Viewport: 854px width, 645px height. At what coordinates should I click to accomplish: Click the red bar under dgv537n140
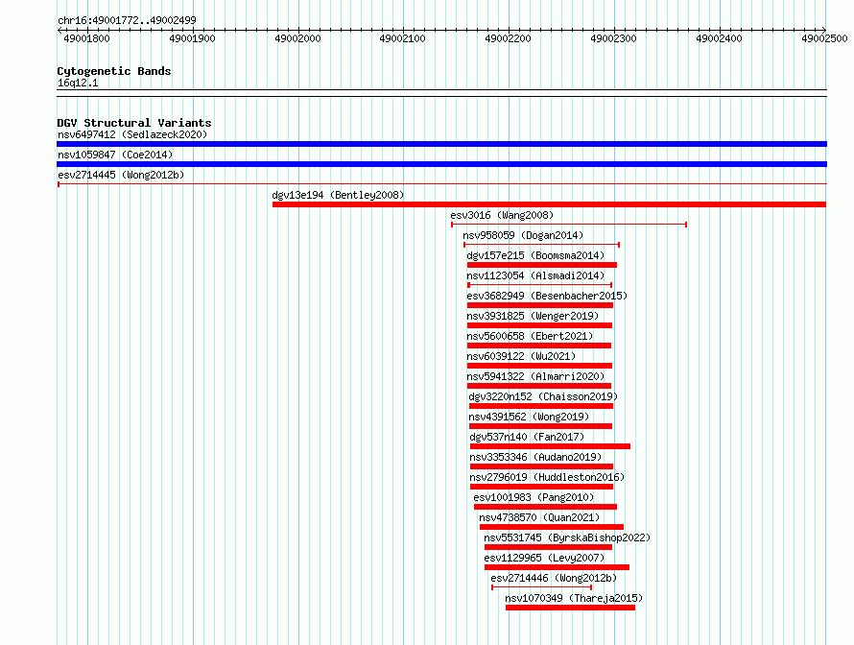click(550, 446)
